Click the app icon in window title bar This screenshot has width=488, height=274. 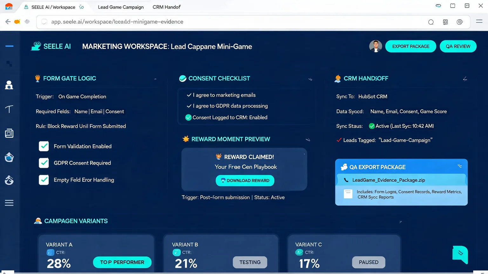(x=9, y=6)
